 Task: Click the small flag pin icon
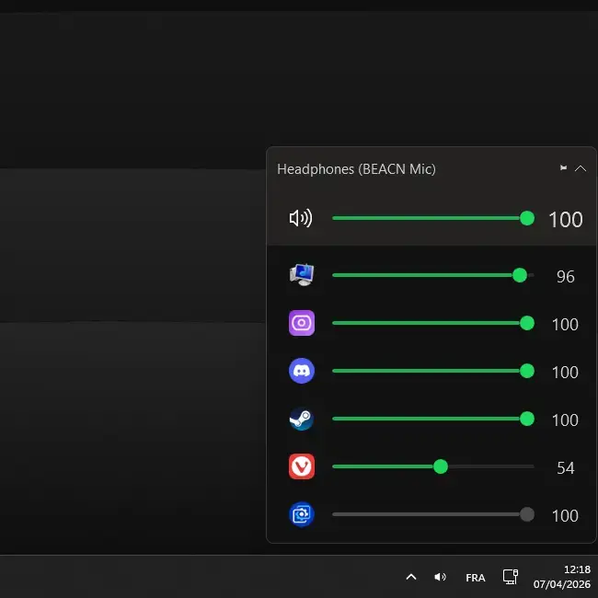(x=563, y=167)
